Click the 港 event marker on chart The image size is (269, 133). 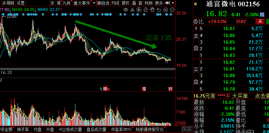click(144, 89)
